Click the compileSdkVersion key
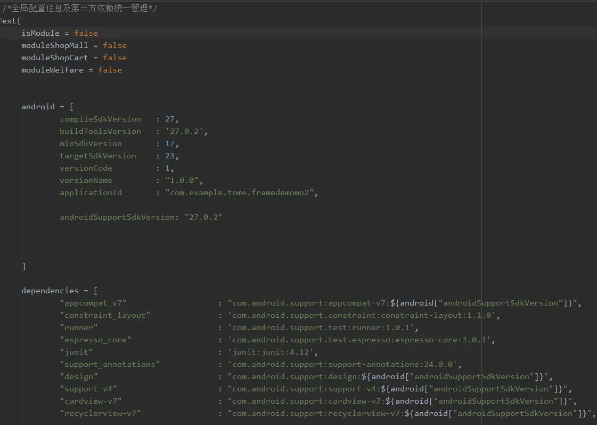Image resolution: width=597 pixels, height=425 pixels. 100,119
